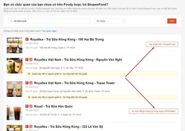The image size is (185, 131).
Task: Select the Royaltea 322 Lê Văn Sỹ title
Action: (69, 127)
